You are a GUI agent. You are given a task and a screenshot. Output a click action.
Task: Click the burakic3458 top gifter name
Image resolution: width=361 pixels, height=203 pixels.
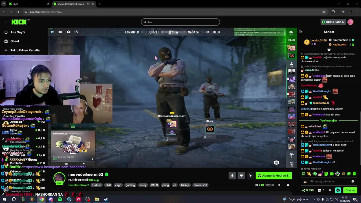318,40
